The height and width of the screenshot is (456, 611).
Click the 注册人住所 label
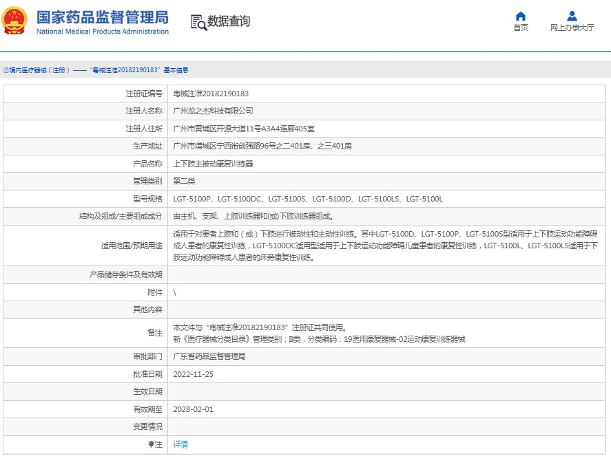tap(144, 129)
